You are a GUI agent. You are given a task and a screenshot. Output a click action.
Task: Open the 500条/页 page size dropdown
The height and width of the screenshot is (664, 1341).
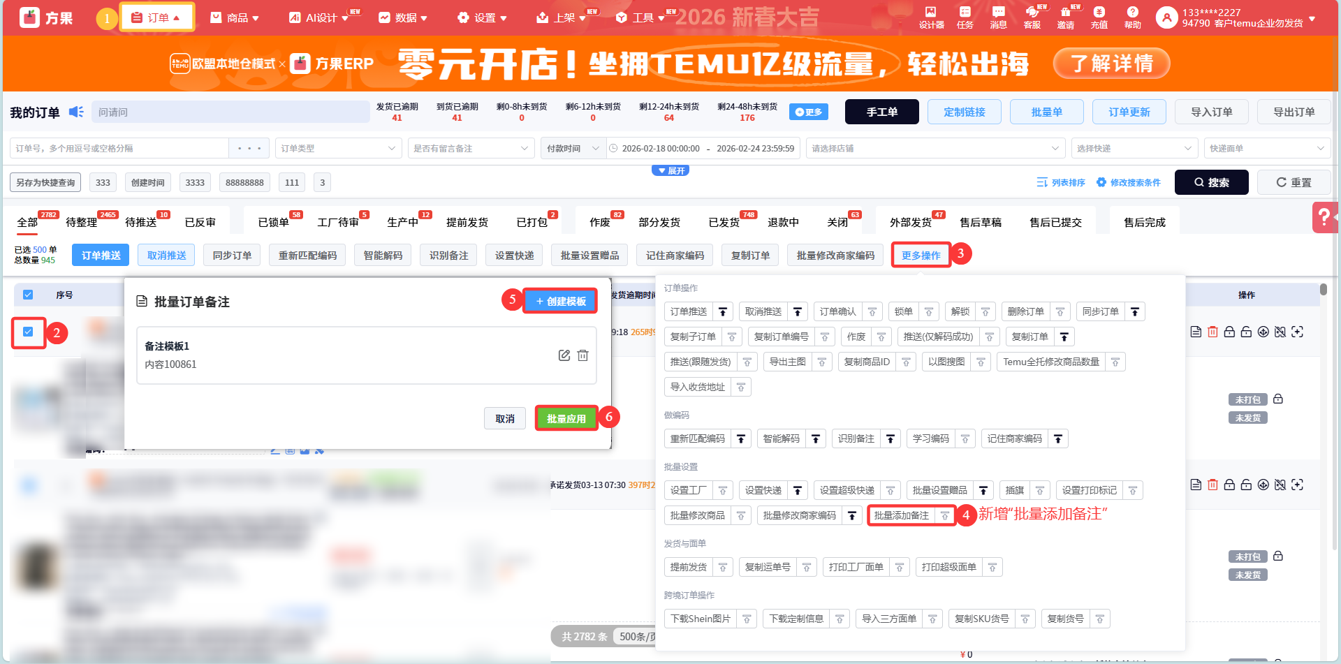tap(636, 636)
